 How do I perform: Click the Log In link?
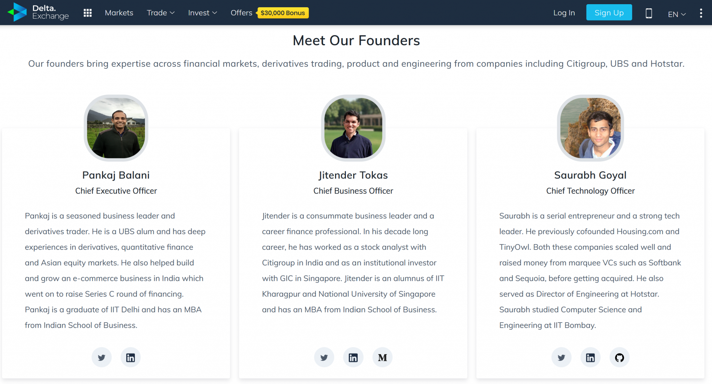tap(564, 13)
